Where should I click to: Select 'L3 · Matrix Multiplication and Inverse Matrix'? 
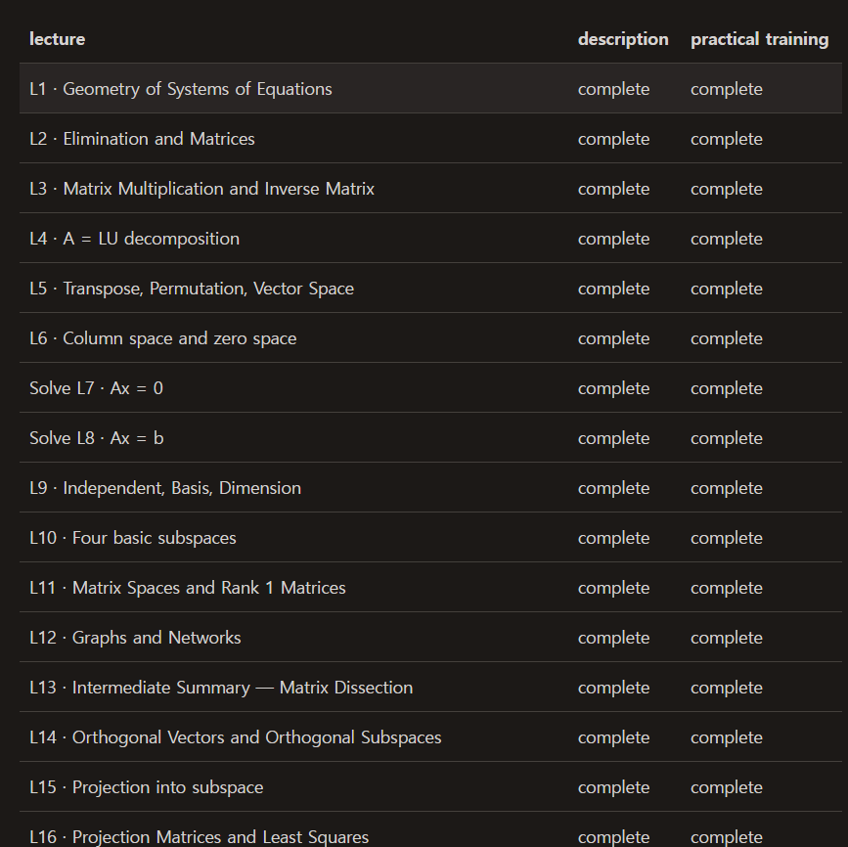tap(201, 188)
